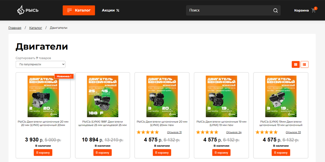Open РЫСЬ (LYNX) 19мм engine title

[281, 123]
